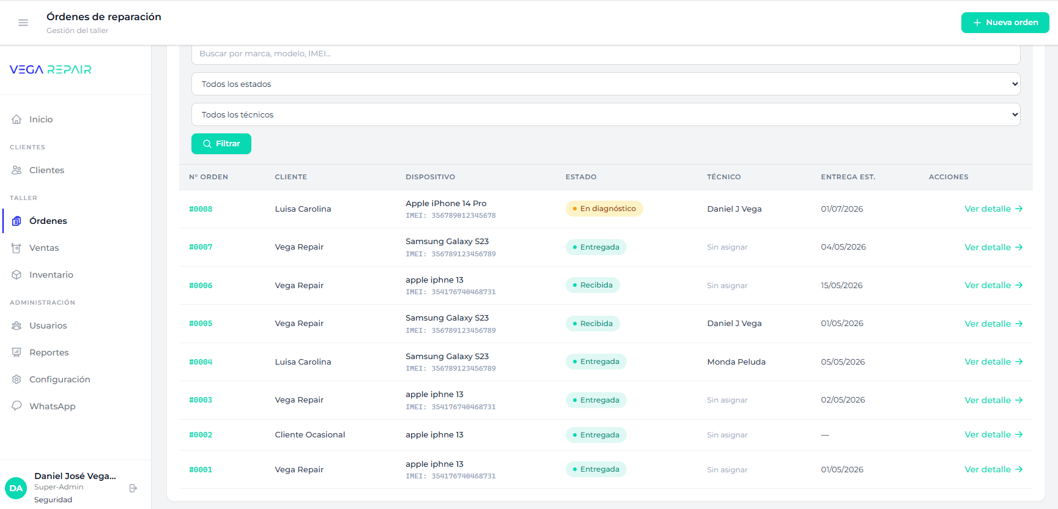This screenshot has height=509, width=1058.
Task: Open Ver detalle for order #0007
Action: click(x=993, y=247)
